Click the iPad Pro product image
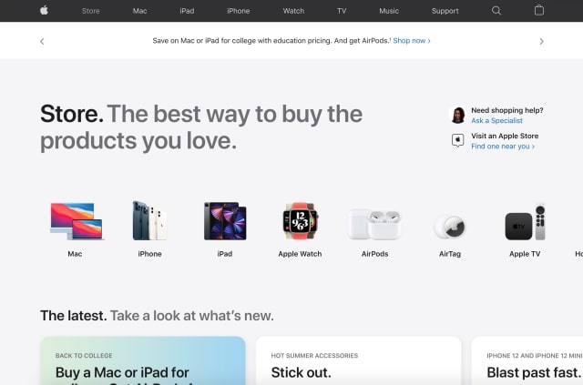583x385 pixels. [225, 221]
